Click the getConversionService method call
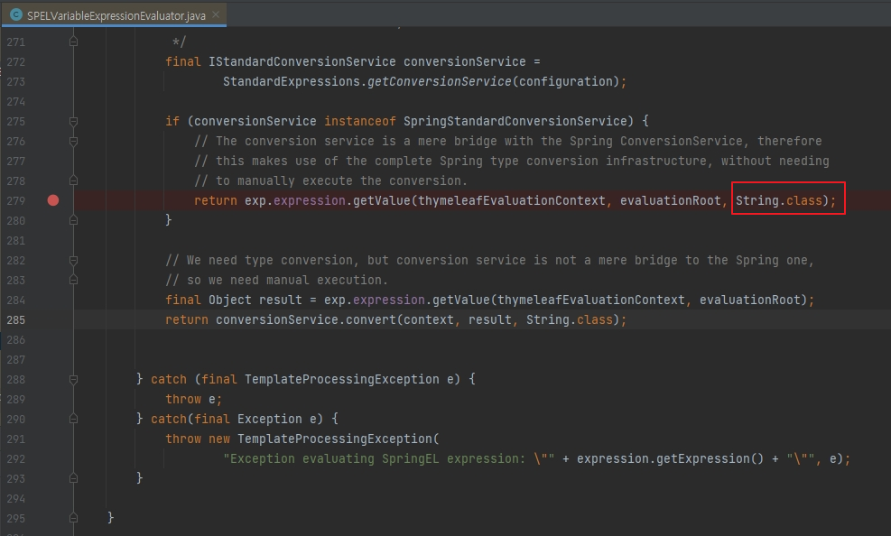Viewport: 891px width, 536px height. click(x=440, y=82)
